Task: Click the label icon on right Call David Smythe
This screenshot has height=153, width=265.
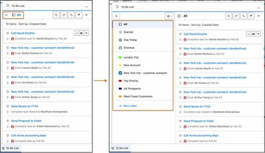Action: coord(254,34)
